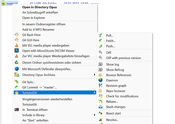Image resolution: width=175 pixels, height=124 pixels.
Task: Click the Daemon globe icon
Action: (x=101, y=80)
